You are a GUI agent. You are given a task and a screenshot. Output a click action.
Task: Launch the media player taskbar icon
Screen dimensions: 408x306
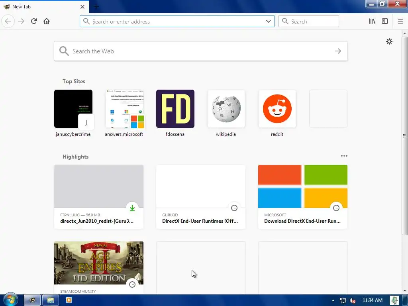pyautogui.click(x=69, y=300)
